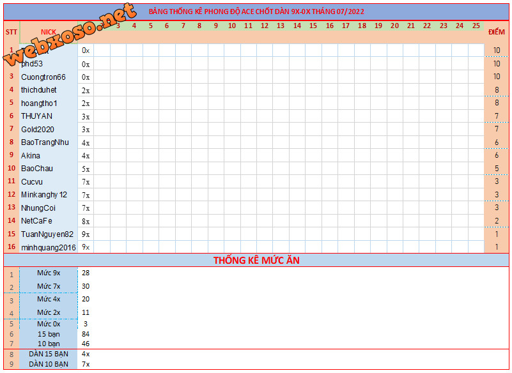Click day column header 5

[x=150, y=26]
